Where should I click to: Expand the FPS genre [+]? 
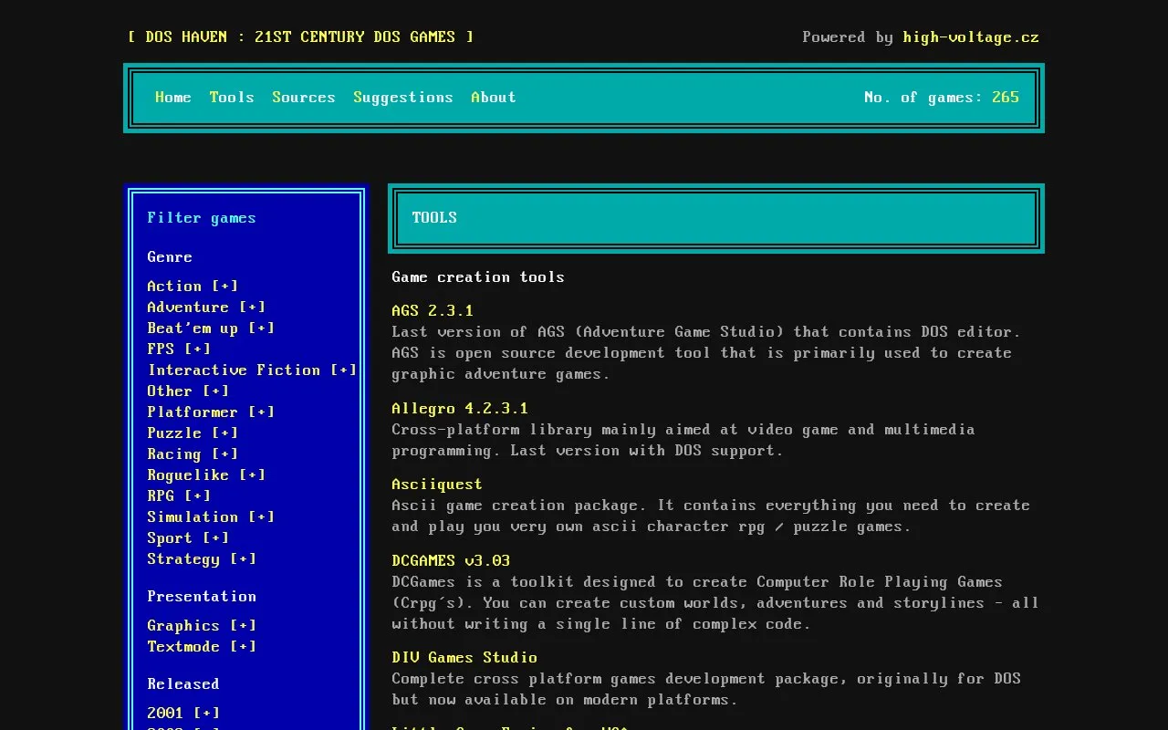pos(198,349)
